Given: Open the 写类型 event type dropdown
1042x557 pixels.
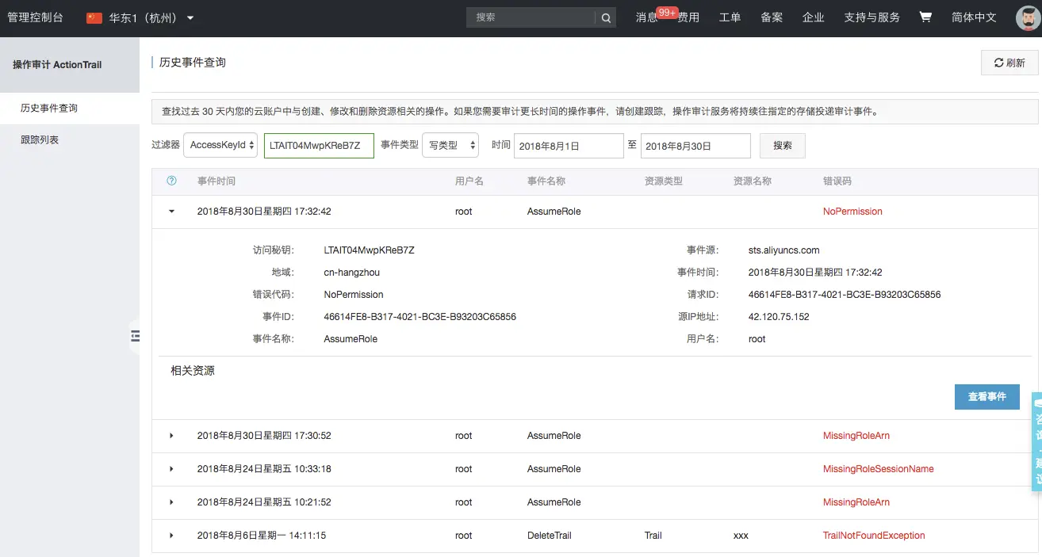Looking at the screenshot, I should 450,146.
